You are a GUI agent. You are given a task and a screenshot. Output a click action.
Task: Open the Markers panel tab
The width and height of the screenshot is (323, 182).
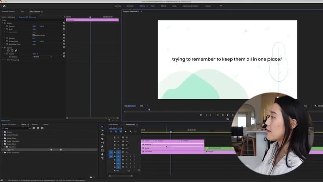click(x=35, y=125)
